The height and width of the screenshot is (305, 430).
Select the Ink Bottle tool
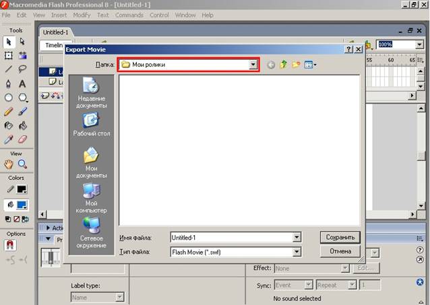click(x=9, y=125)
